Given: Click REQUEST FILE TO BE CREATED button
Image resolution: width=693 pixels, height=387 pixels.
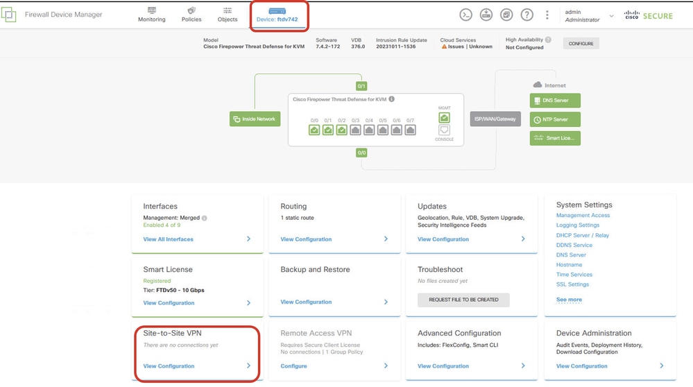Looking at the screenshot, I should 463,300.
